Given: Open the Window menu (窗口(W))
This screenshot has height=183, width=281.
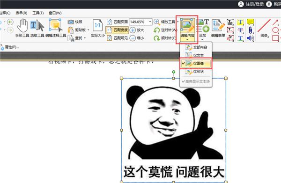Looking at the screenshot, I should (55, 13).
